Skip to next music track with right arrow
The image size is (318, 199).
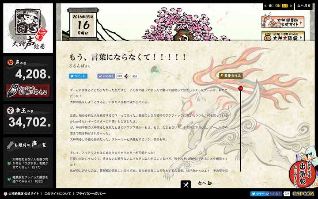coord(291,6)
